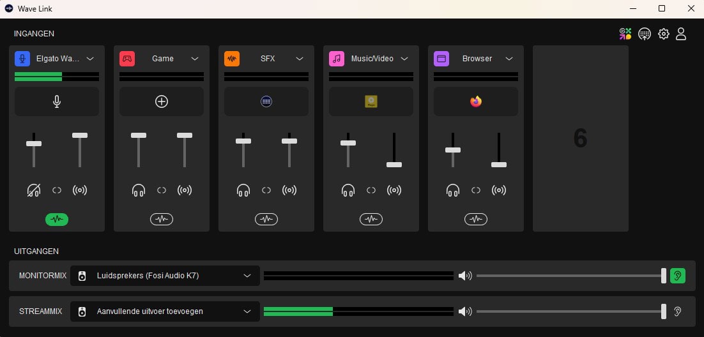Expand the Elgato Wave channel dropdown chevron
The height and width of the screenshot is (337, 704).
[x=90, y=59]
